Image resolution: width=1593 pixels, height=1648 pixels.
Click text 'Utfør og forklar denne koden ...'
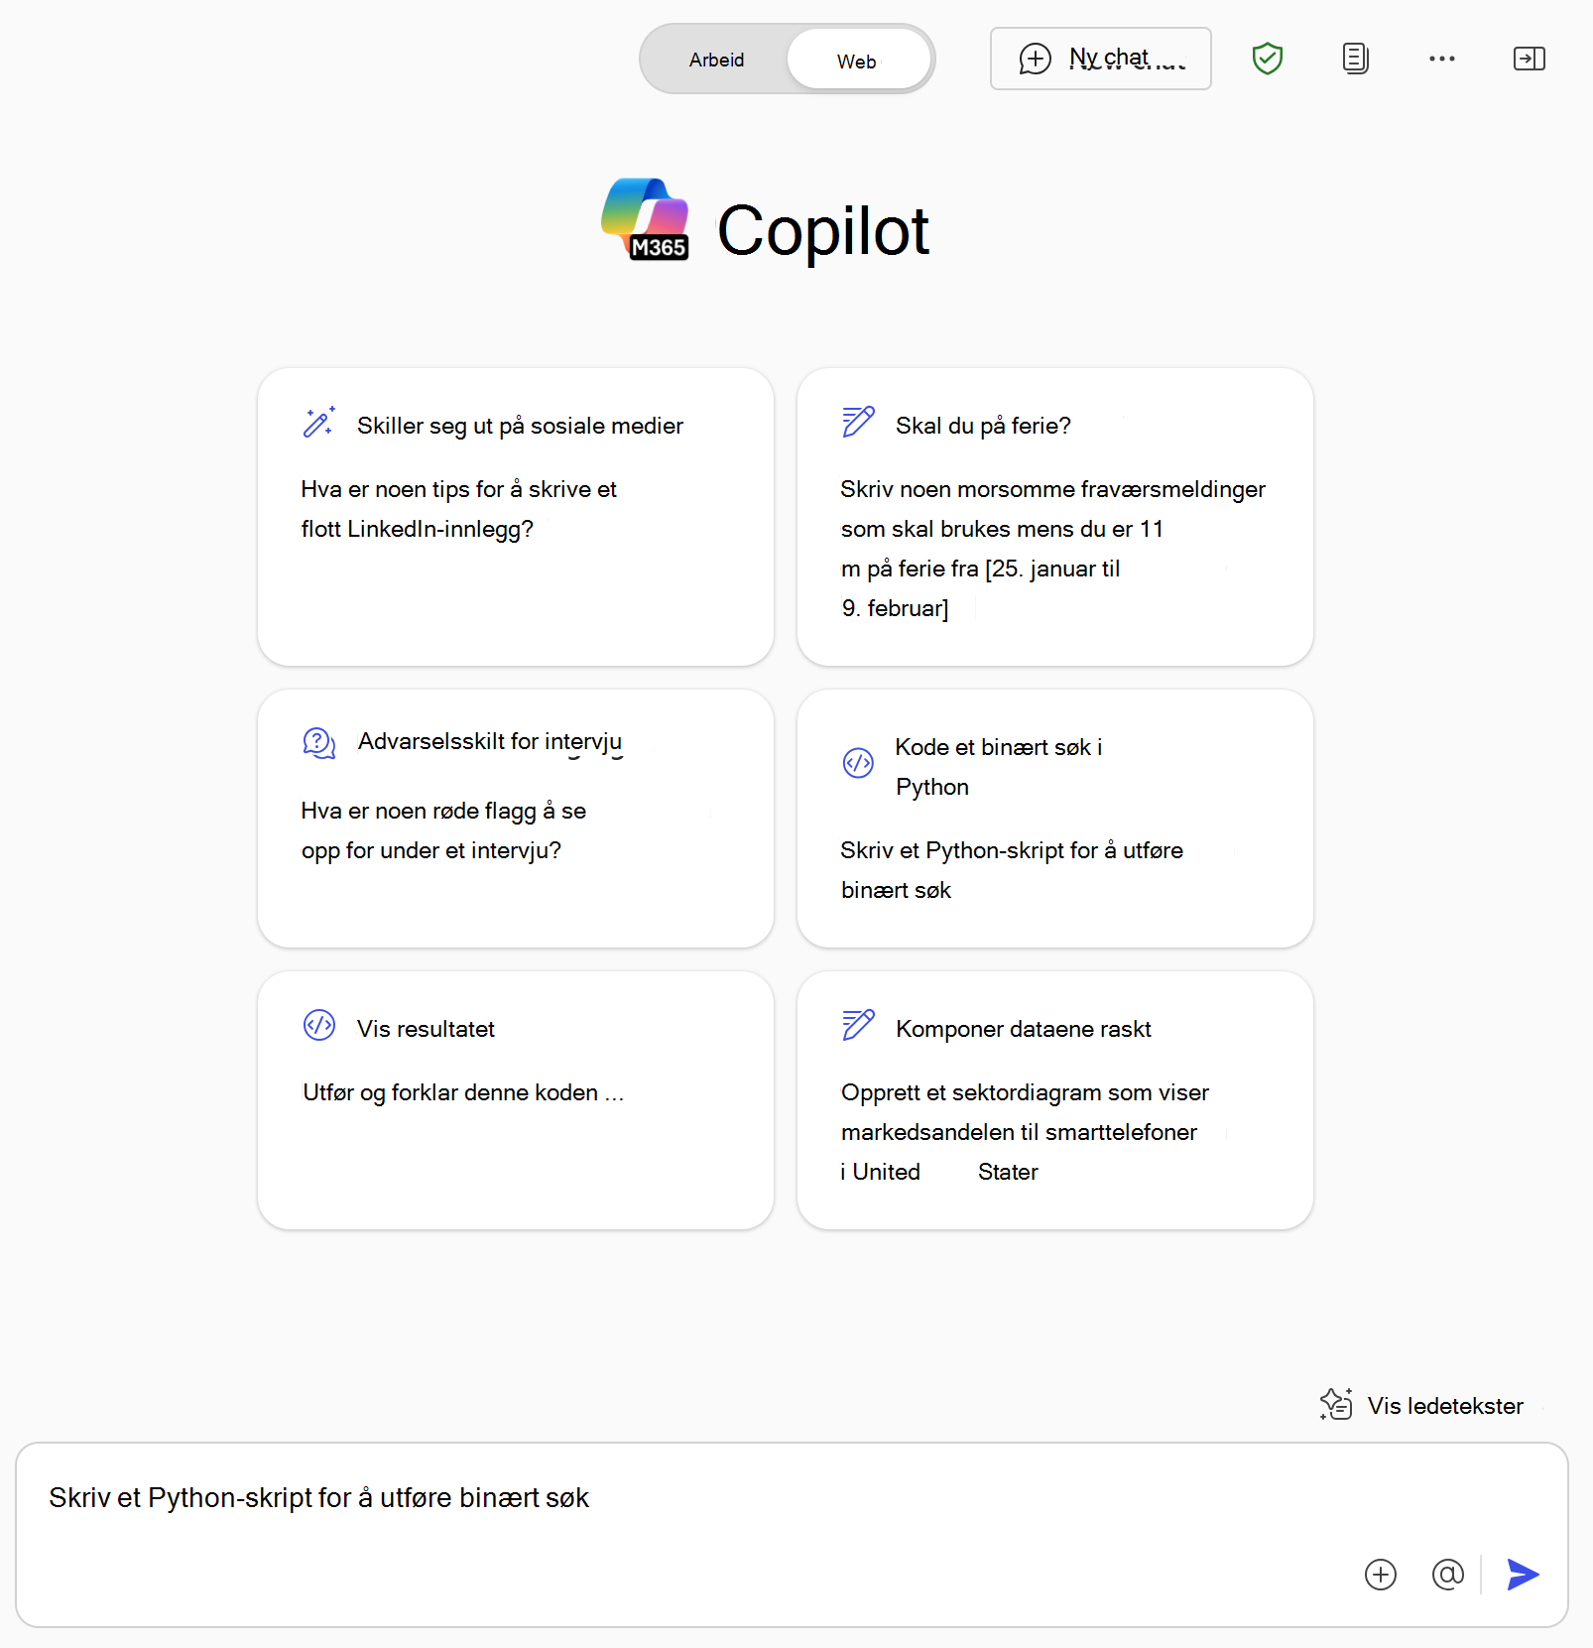[463, 1092]
